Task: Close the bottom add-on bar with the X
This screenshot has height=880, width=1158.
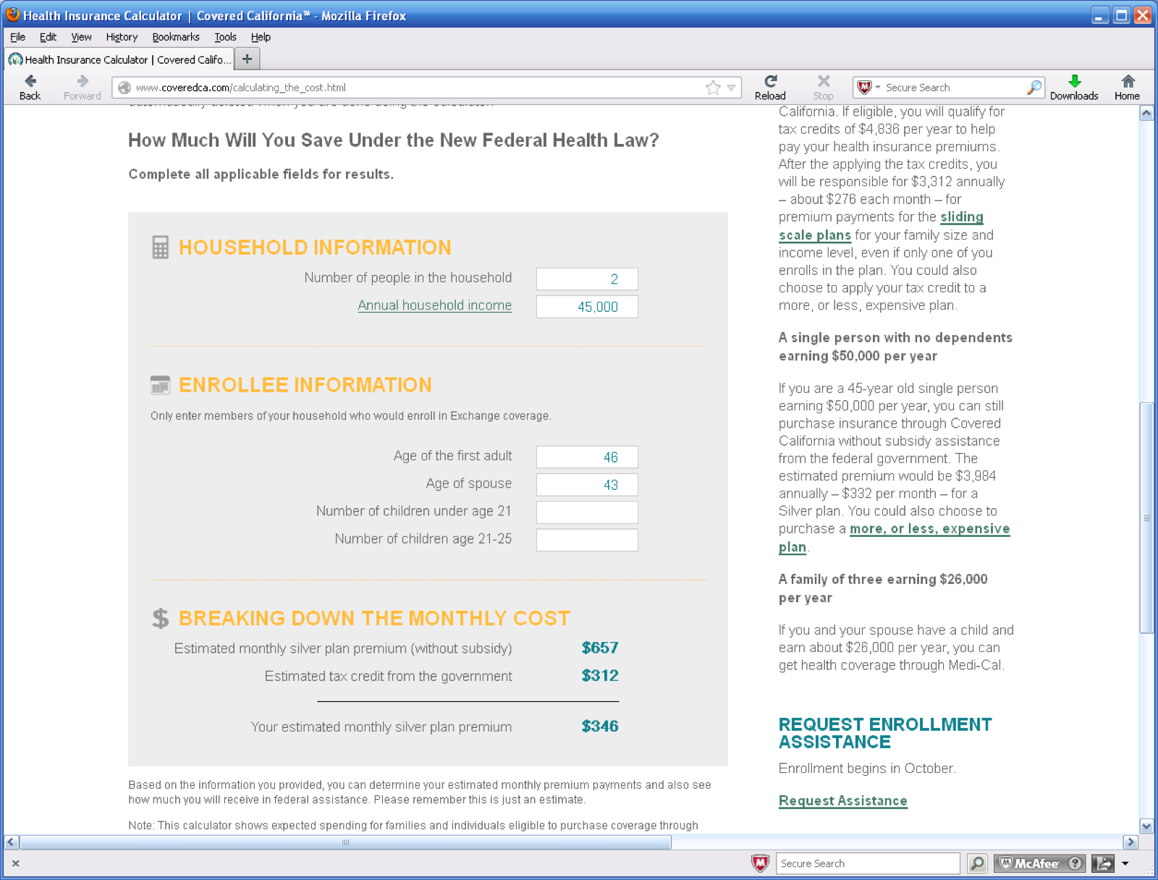Action: [x=15, y=863]
